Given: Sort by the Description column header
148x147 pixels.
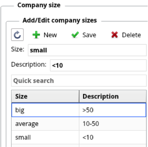Looking at the screenshot, I should point(113,96).
